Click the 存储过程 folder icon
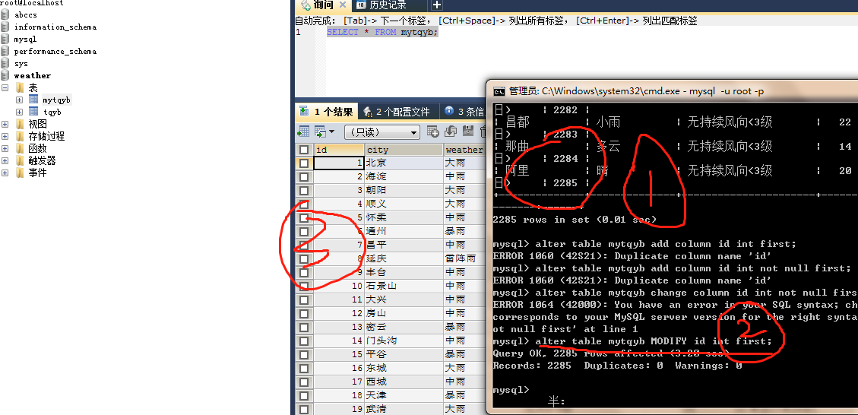This screenshot has width=858, height=415. point(20,136)
